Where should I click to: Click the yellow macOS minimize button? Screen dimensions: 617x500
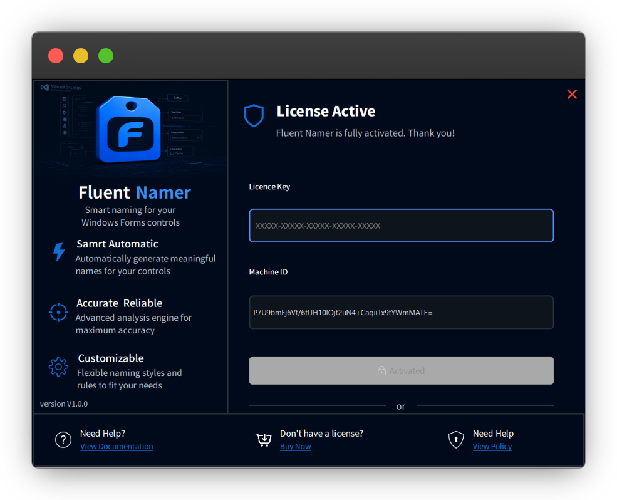pyautogui.click(x=81, y=56)
